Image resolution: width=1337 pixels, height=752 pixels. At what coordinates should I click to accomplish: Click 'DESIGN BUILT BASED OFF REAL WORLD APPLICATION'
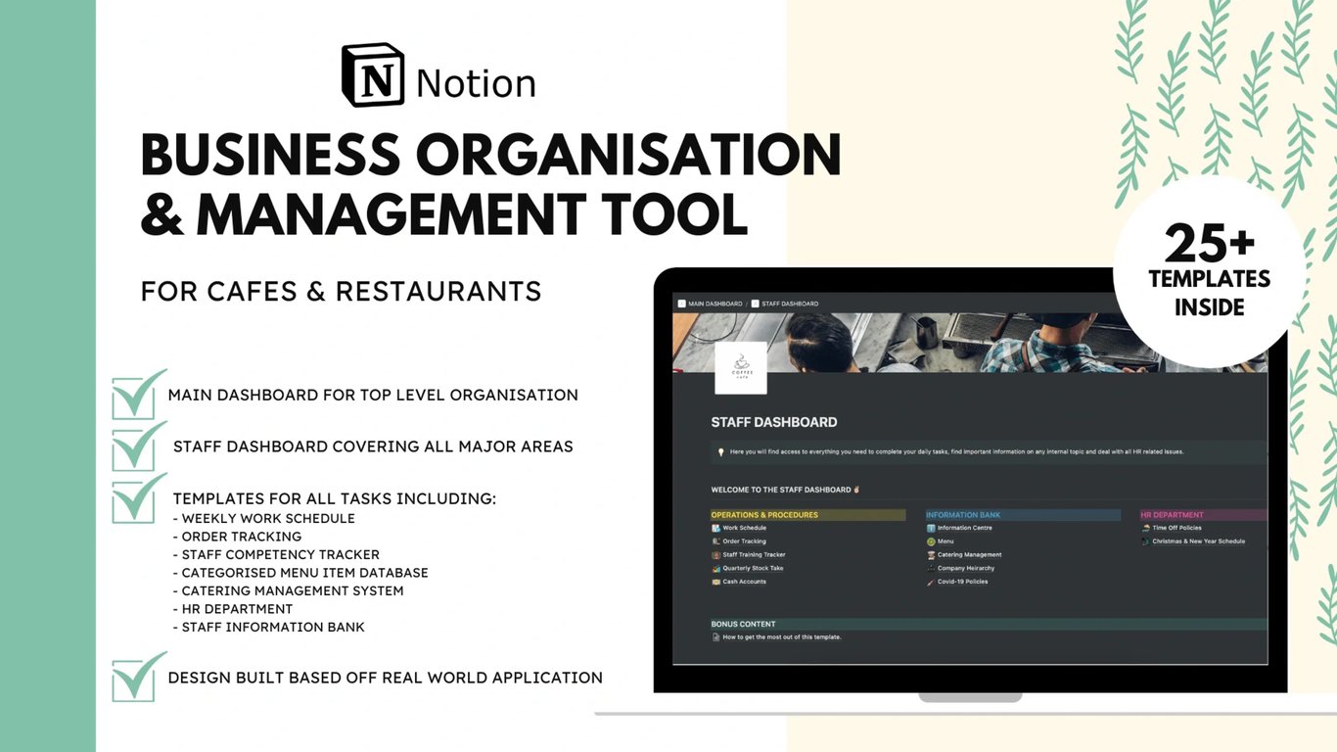click(x=386, y=678)
